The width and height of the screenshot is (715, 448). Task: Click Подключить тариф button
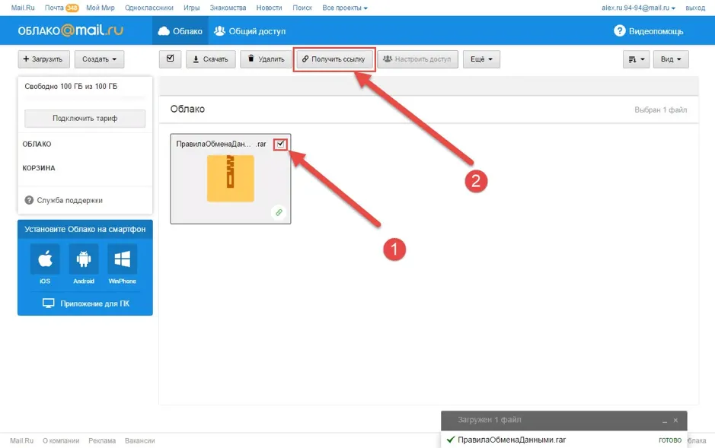tap(85, 119)
